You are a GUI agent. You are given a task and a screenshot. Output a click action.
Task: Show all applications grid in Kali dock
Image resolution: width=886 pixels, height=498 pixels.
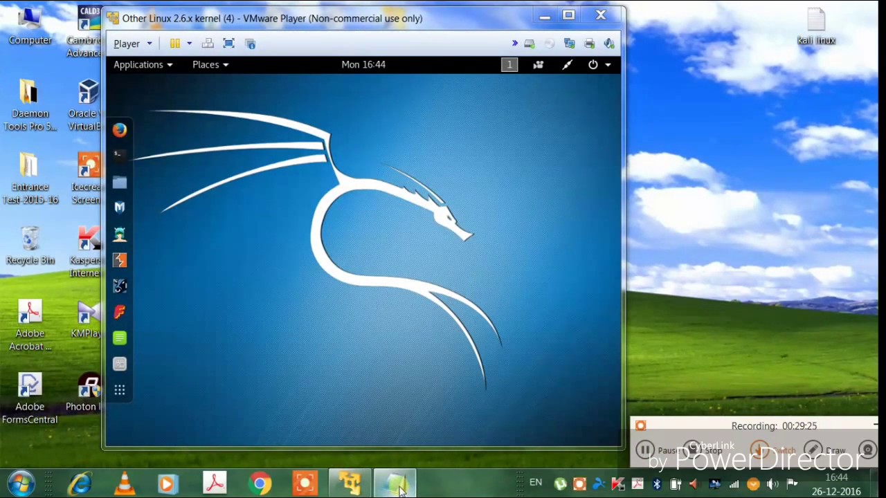[120, 390]
